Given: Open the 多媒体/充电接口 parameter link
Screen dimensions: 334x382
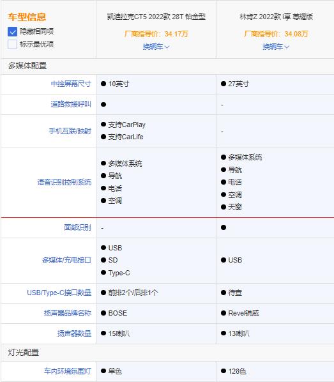Looking at the screenshot, I should [66, 260].
